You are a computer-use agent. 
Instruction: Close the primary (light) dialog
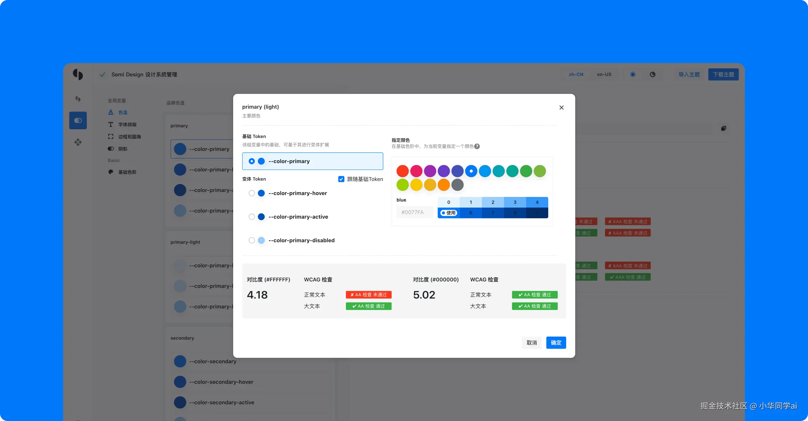click(561, 107)
